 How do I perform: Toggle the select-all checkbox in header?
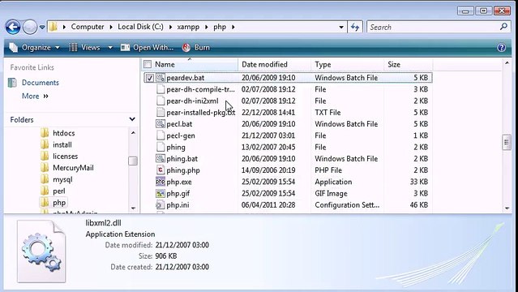tap(148, 64)
